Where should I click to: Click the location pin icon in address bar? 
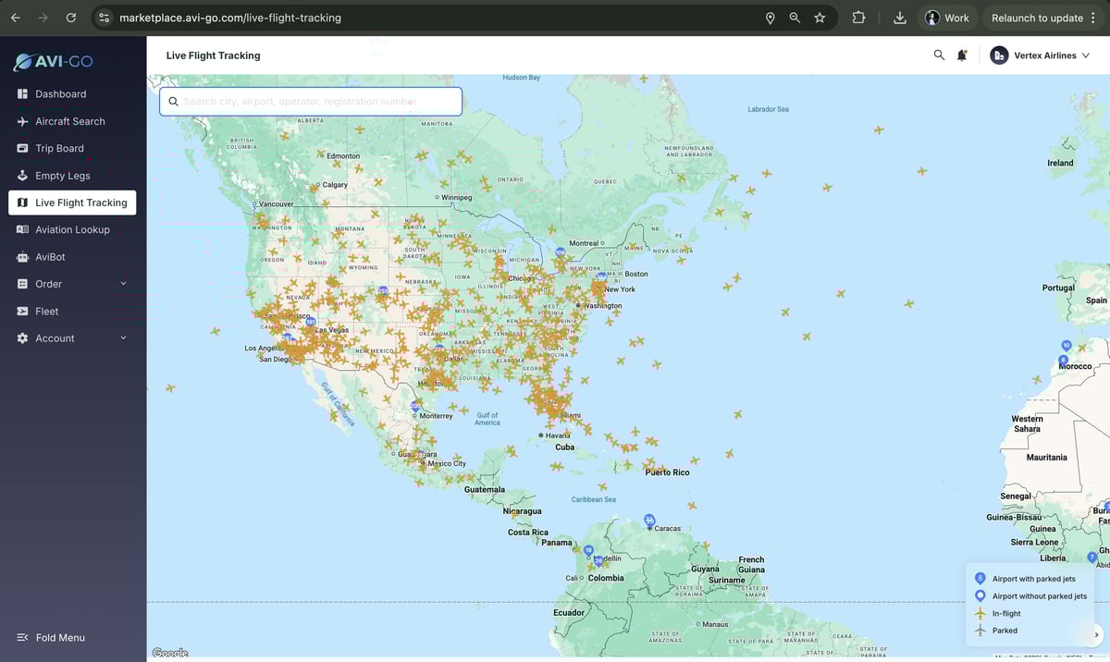click(x=770, y=18)
